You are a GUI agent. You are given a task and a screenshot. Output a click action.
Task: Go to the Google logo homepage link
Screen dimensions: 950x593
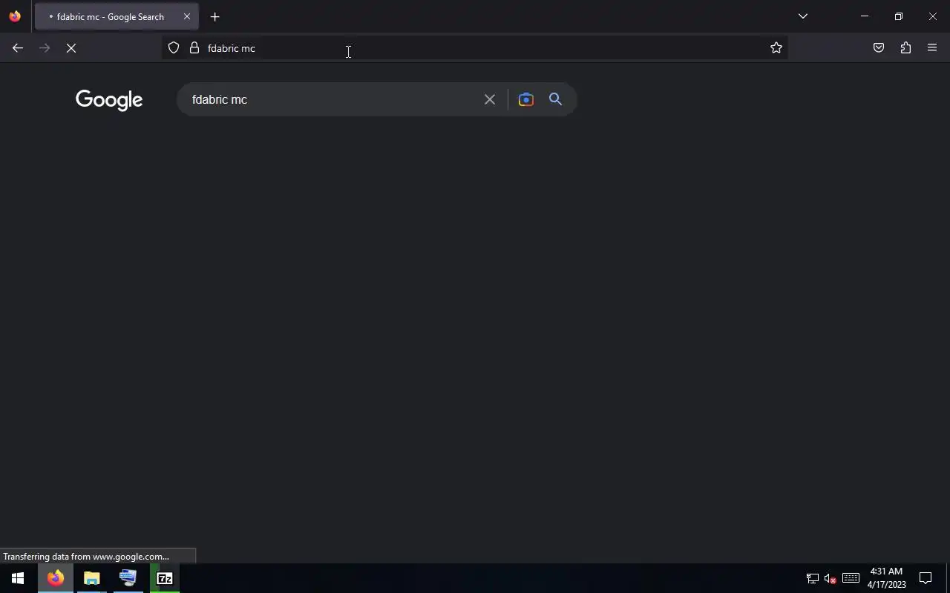pos(109,100)
